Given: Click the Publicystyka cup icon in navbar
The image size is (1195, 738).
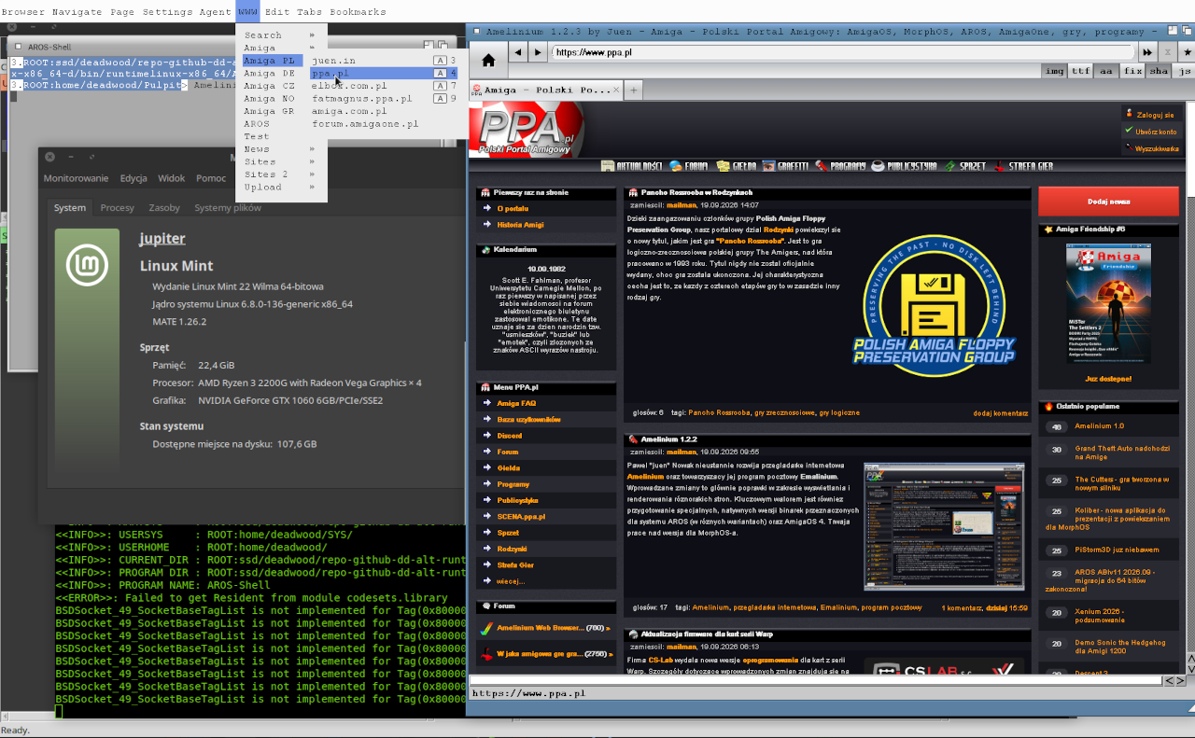Looking at the screenshot, I should pyautogui.click(x=878, y=166).
